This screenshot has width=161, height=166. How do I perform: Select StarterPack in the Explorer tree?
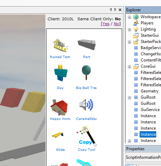(151, 42)
